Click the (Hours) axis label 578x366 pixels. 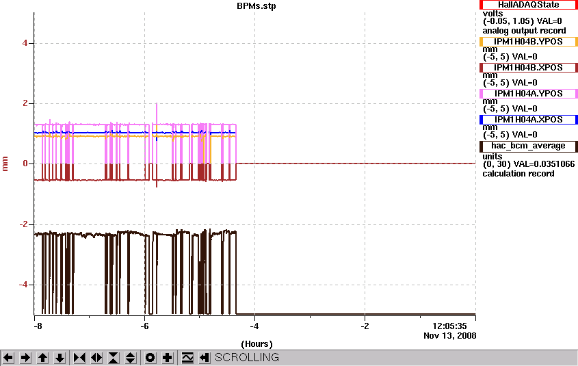(x=257, y=344)
